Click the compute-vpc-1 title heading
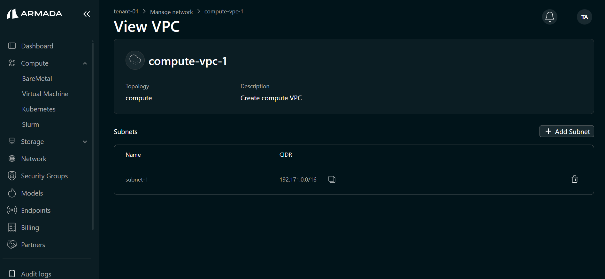Screen dimensions: 605x279 [188, 61]
